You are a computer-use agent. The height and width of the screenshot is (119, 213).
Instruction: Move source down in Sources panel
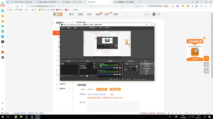[93, 76]
